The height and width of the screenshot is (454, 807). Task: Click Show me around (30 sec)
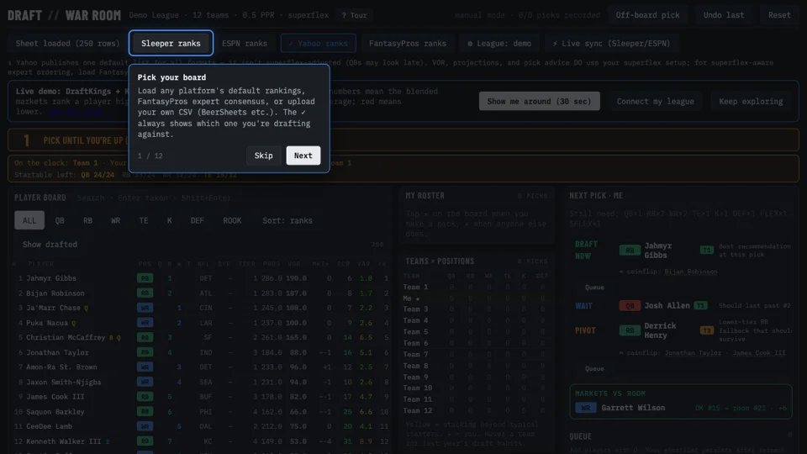click(540, 101)
